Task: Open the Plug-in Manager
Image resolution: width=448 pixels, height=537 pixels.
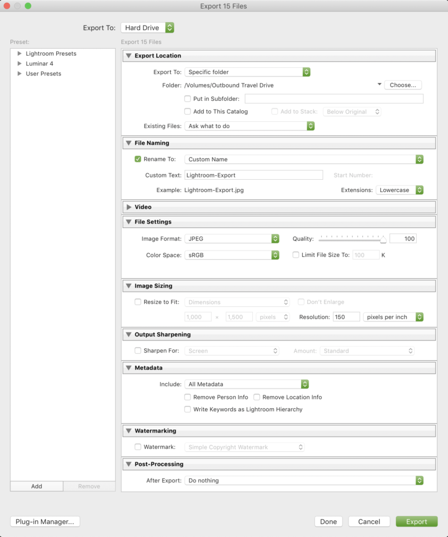Action: point(45,521)
